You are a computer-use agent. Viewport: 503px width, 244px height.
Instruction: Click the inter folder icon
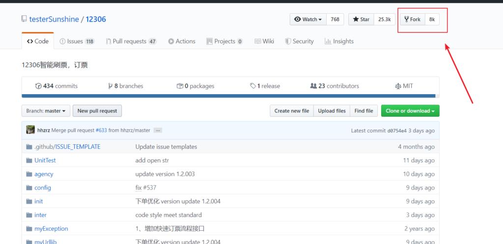point(29,215)
